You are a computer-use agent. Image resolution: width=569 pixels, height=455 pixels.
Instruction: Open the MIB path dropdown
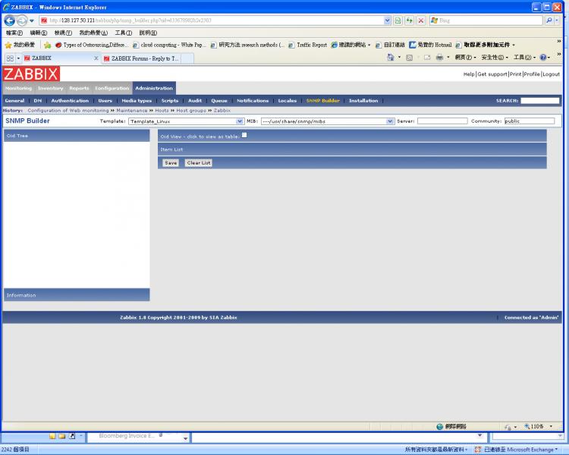[x=327, y=121]
